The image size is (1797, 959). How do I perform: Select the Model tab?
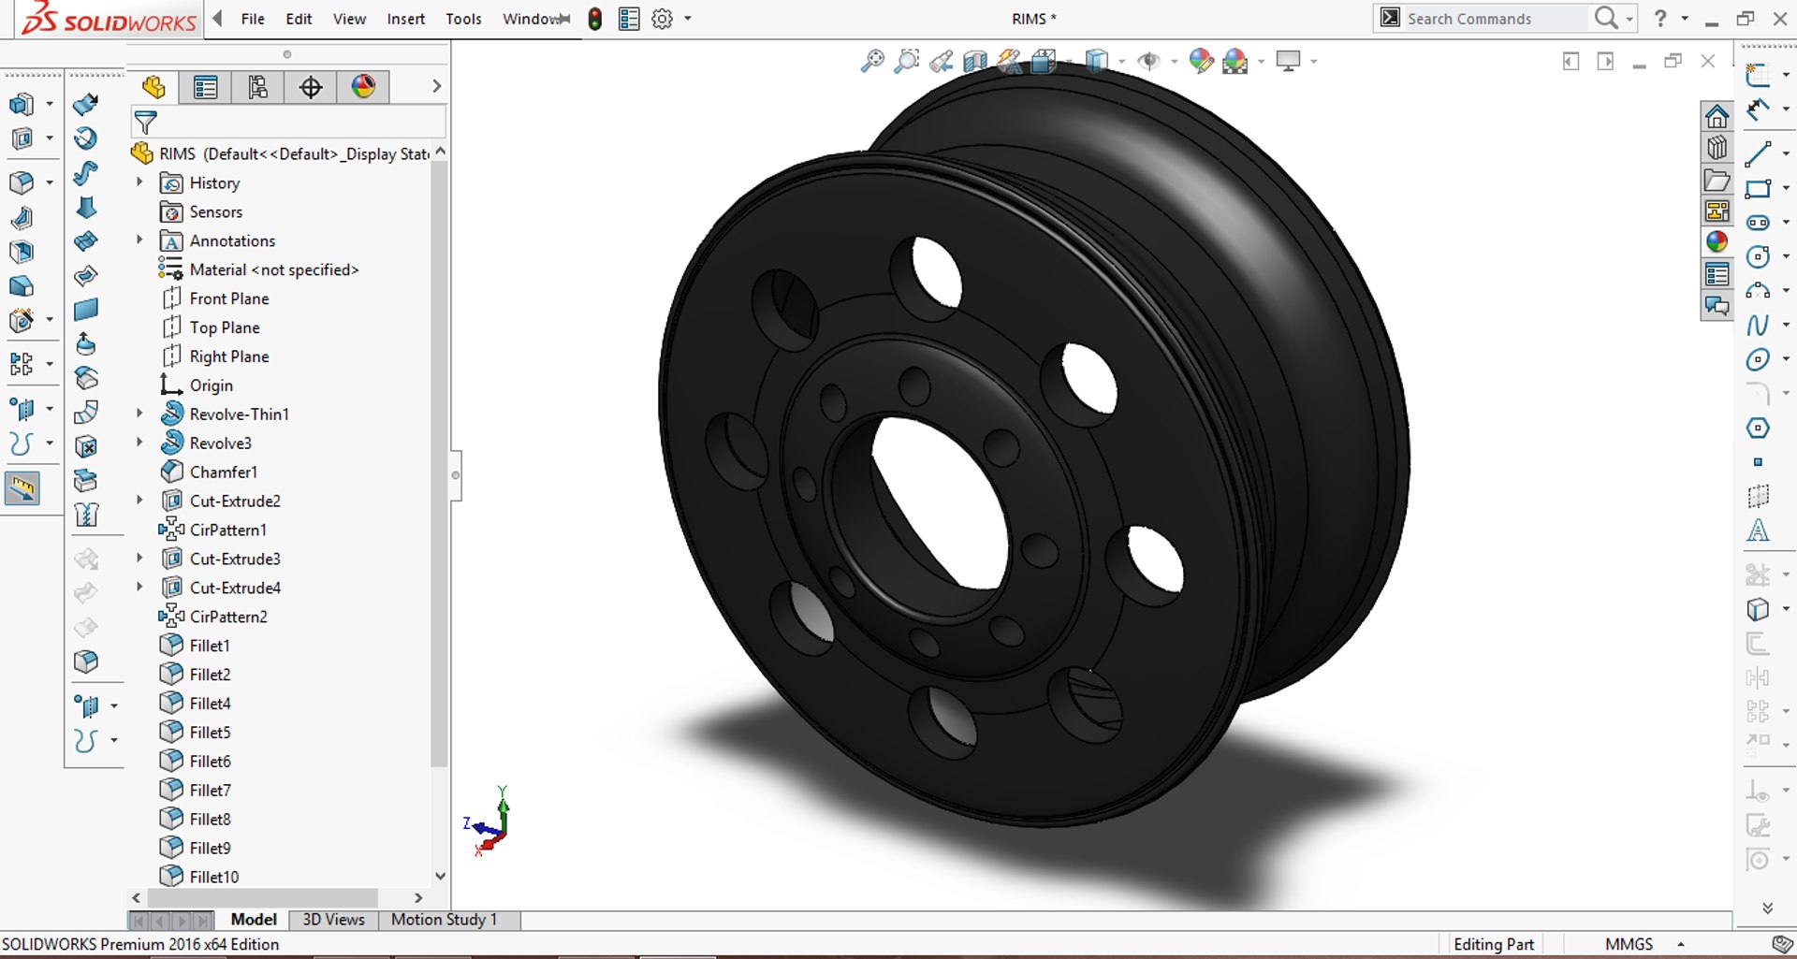pos(253,920)
